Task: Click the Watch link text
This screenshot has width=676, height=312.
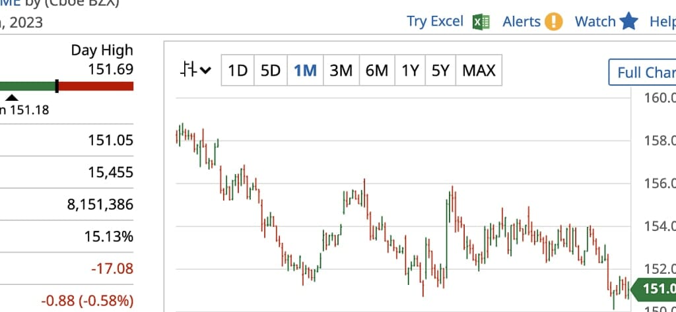Action: (x=595, y=22)
